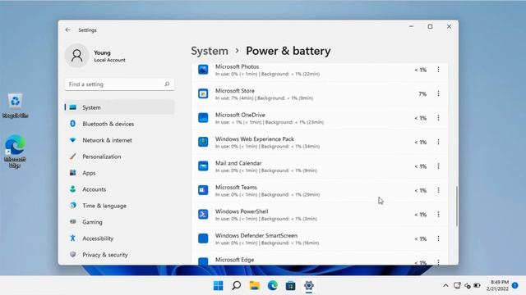This screenshot has width=526, height=295.
Task: Click the Personalization paintbrush icon
Action: [73, 157]
